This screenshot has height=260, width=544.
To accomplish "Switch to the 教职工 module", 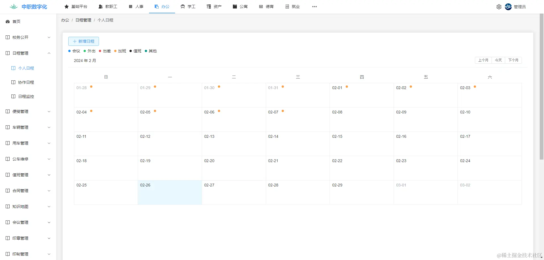I will [108, 7].
